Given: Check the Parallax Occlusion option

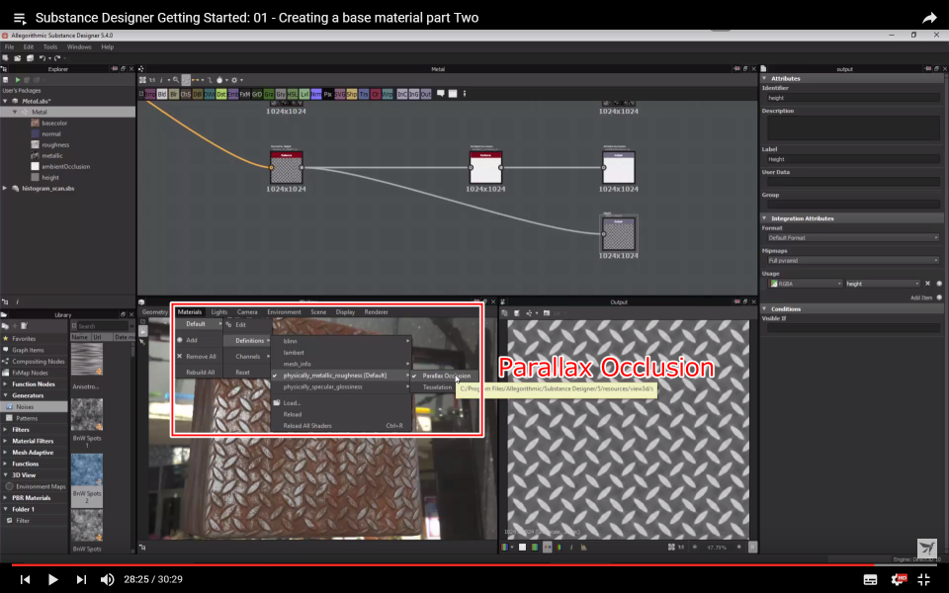Looking at the screenshot, I should tap(446, 376).
